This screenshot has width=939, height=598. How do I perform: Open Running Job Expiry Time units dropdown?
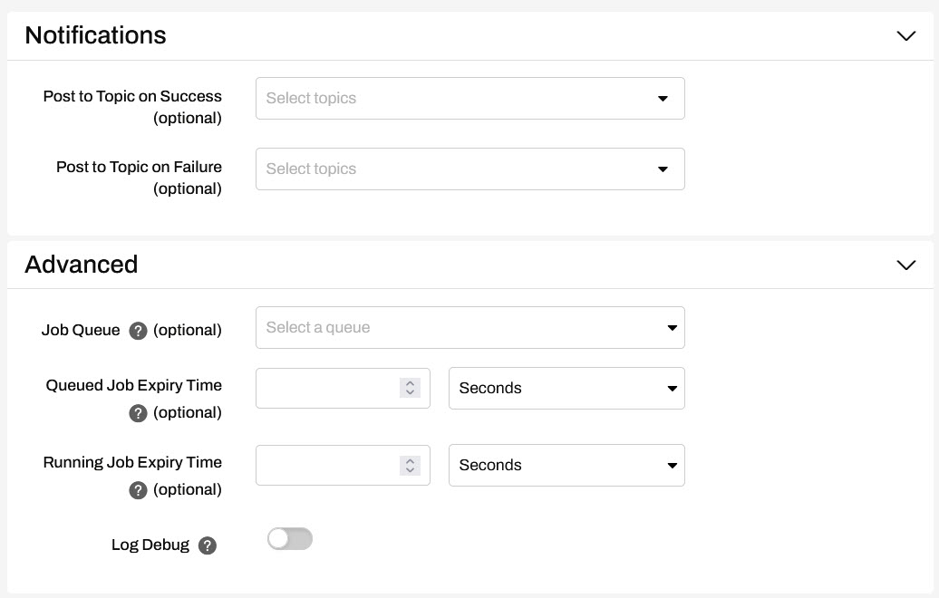(566, 465)
